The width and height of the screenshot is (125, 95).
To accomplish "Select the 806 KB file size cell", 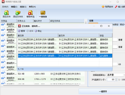I will tap(21, 79).
